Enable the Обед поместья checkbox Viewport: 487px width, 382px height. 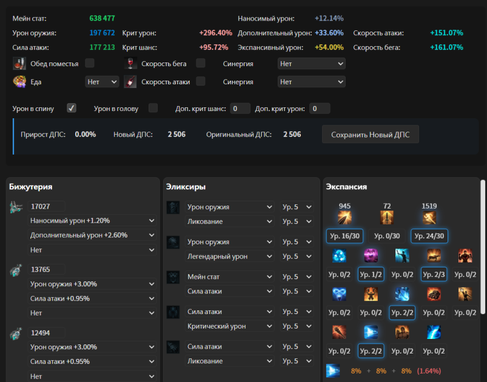tap(90, 63)
